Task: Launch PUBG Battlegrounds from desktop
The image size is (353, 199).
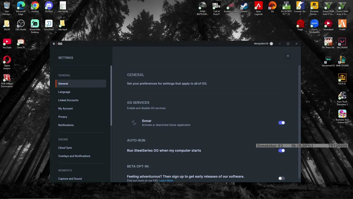Action: tap(203, 6)
